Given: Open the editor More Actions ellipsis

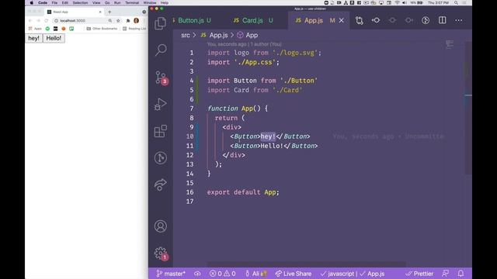Looking at the screenshot, I should click(459, 20).
